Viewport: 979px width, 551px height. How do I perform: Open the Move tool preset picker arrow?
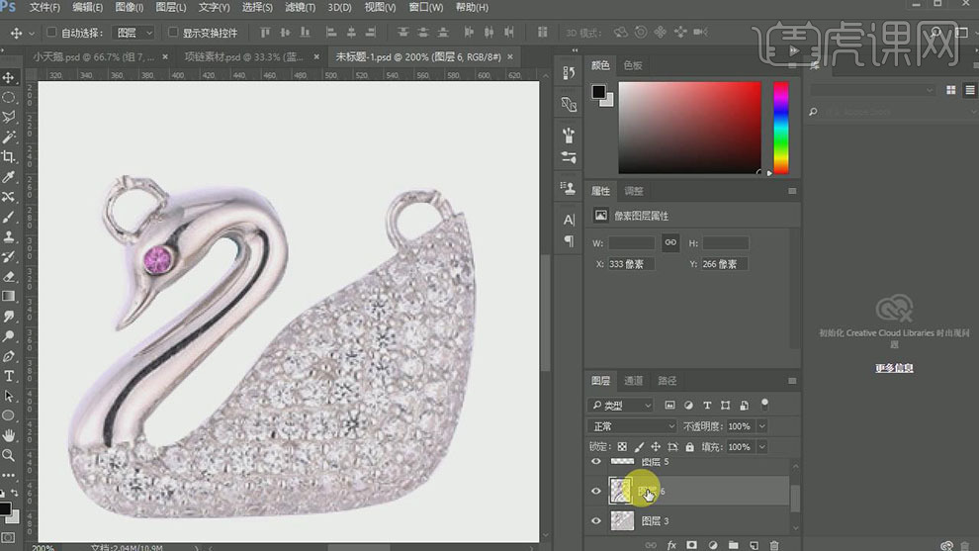coord(32,33)
